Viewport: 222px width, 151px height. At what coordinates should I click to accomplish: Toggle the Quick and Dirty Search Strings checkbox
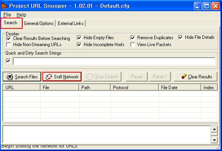pos(8,61)
